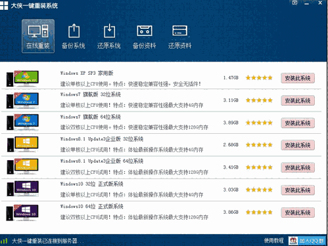
Task: Click the status text 大侠一键重装已连接到服务器
Action: click(47, 241)
